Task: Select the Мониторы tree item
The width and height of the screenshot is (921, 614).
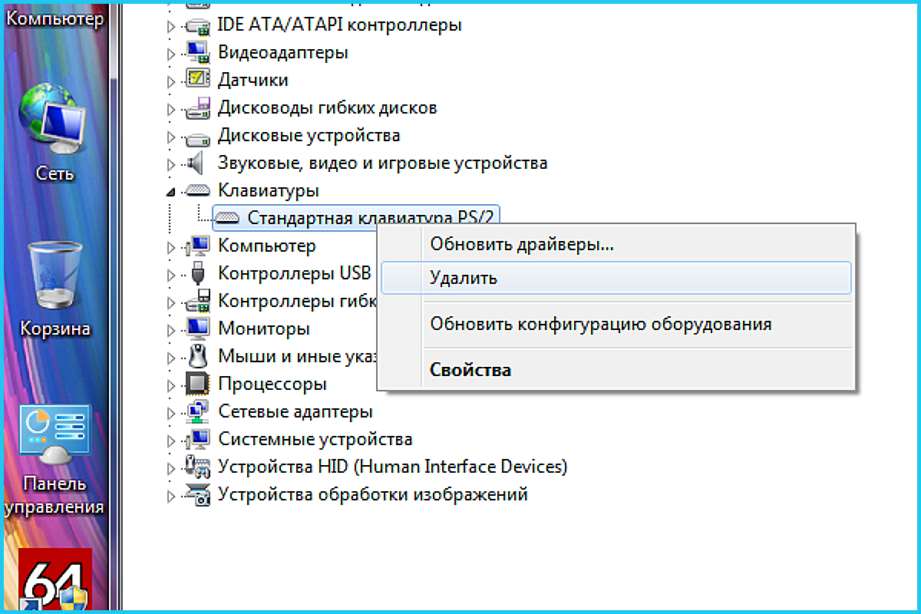Action: [x=264, y=328]
